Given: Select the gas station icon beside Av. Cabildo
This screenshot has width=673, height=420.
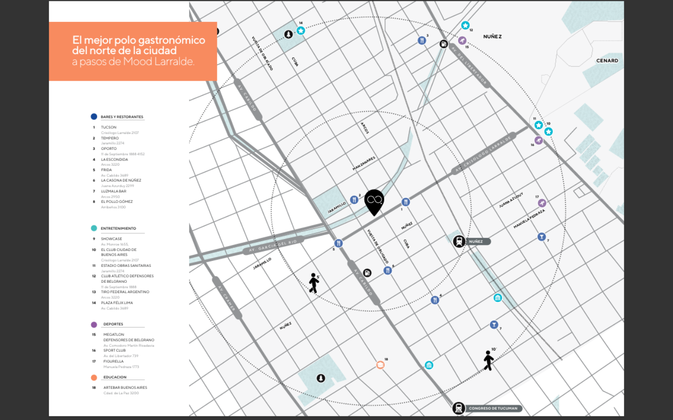Looking at the screenshot, I should (x=367, y=273).
